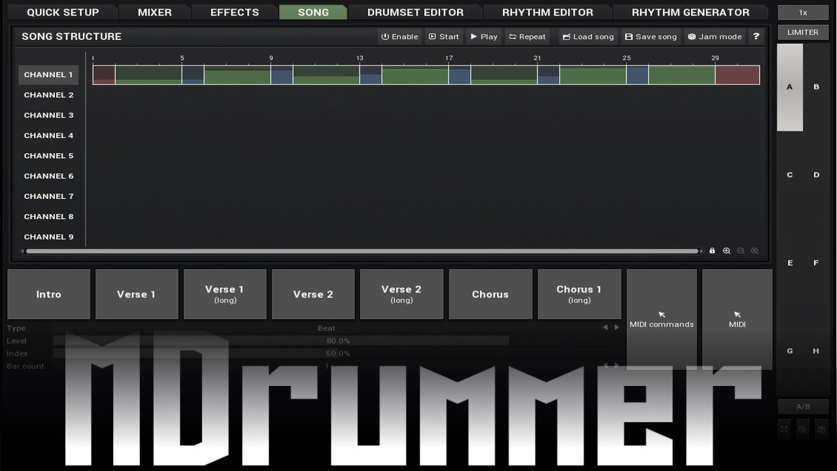Select preset slot F
Screen dimensions: 837x471
click(816, 263)
